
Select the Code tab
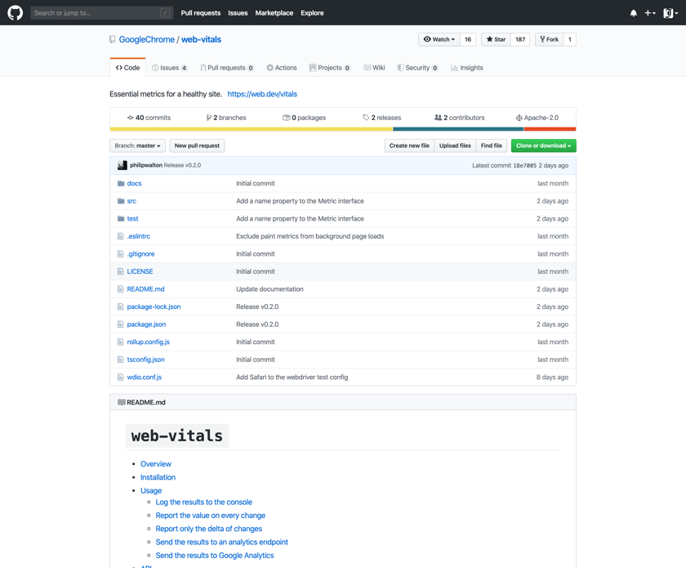[127, 68]
